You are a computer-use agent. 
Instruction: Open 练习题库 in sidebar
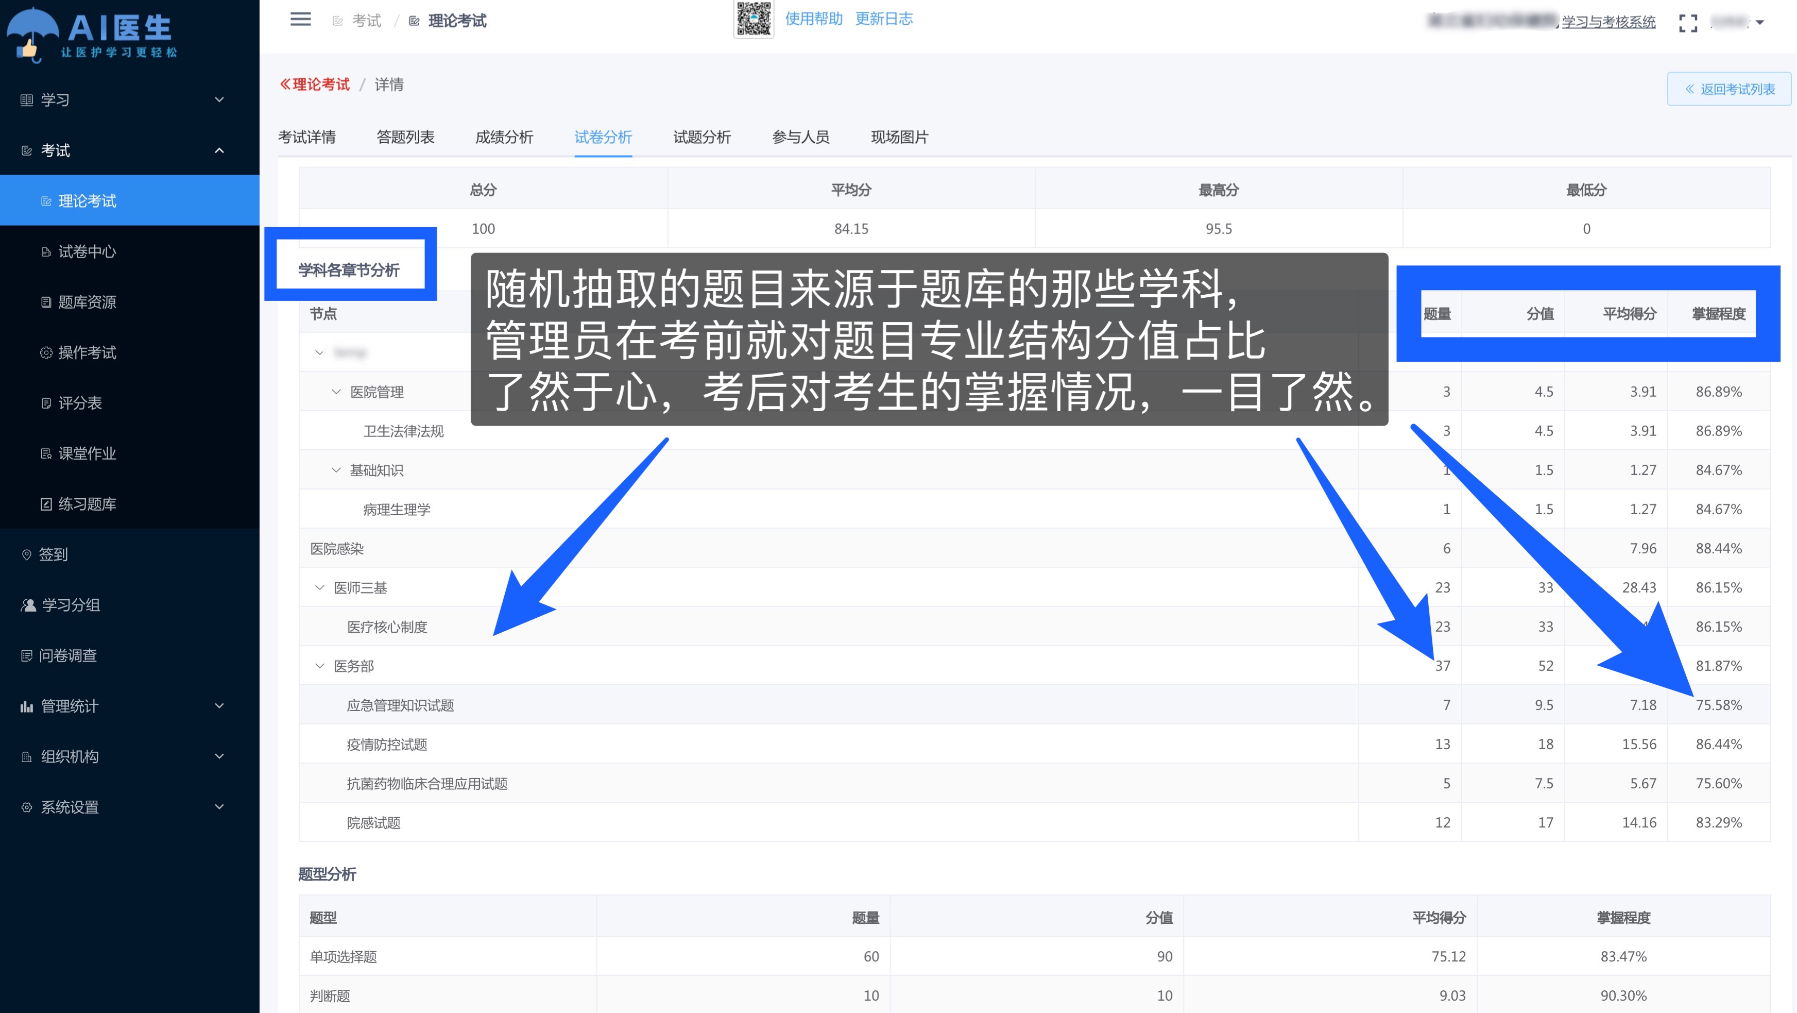tap(130, 504)
